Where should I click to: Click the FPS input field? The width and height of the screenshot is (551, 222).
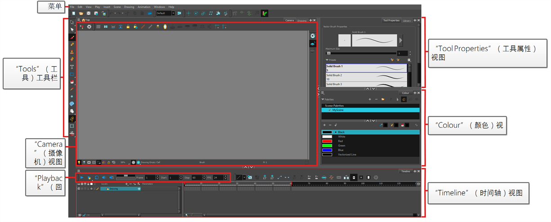click(x=218, y=178)
